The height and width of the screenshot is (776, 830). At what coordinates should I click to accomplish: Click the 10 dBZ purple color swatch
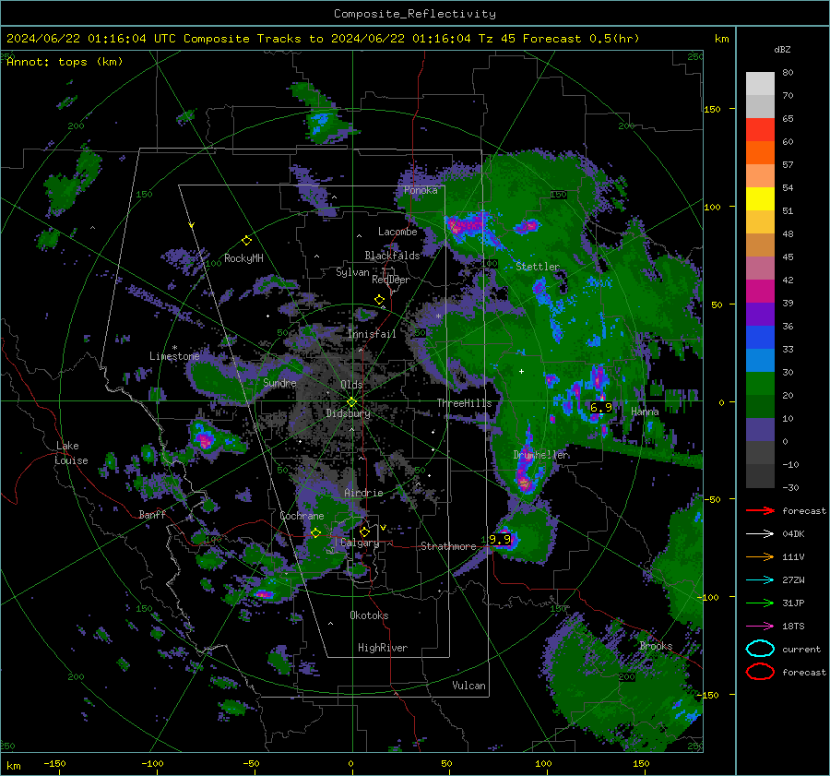tap(760, 430)
